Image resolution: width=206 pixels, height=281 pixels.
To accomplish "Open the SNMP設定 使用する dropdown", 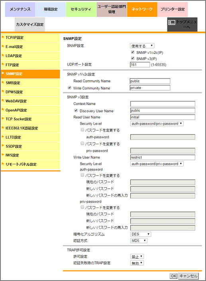I will 142,46.
